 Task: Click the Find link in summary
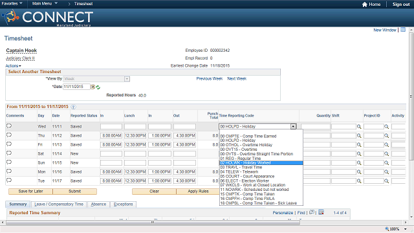point(301,213)
